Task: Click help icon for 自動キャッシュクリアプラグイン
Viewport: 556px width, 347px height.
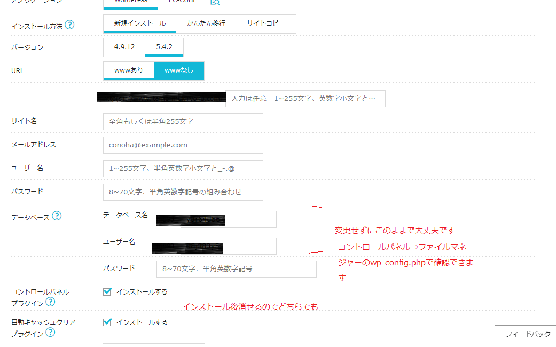Action: (x=50, y=333)
